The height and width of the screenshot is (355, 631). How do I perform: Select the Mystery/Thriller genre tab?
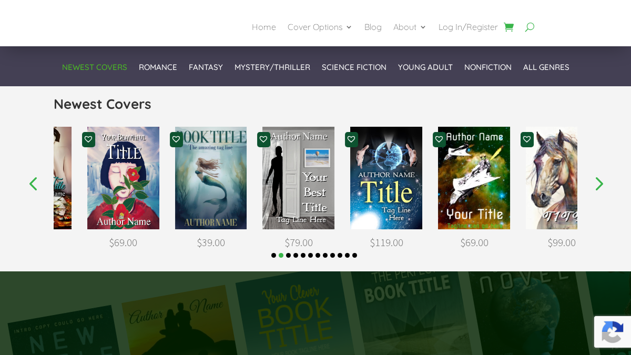tap(272, 67)
